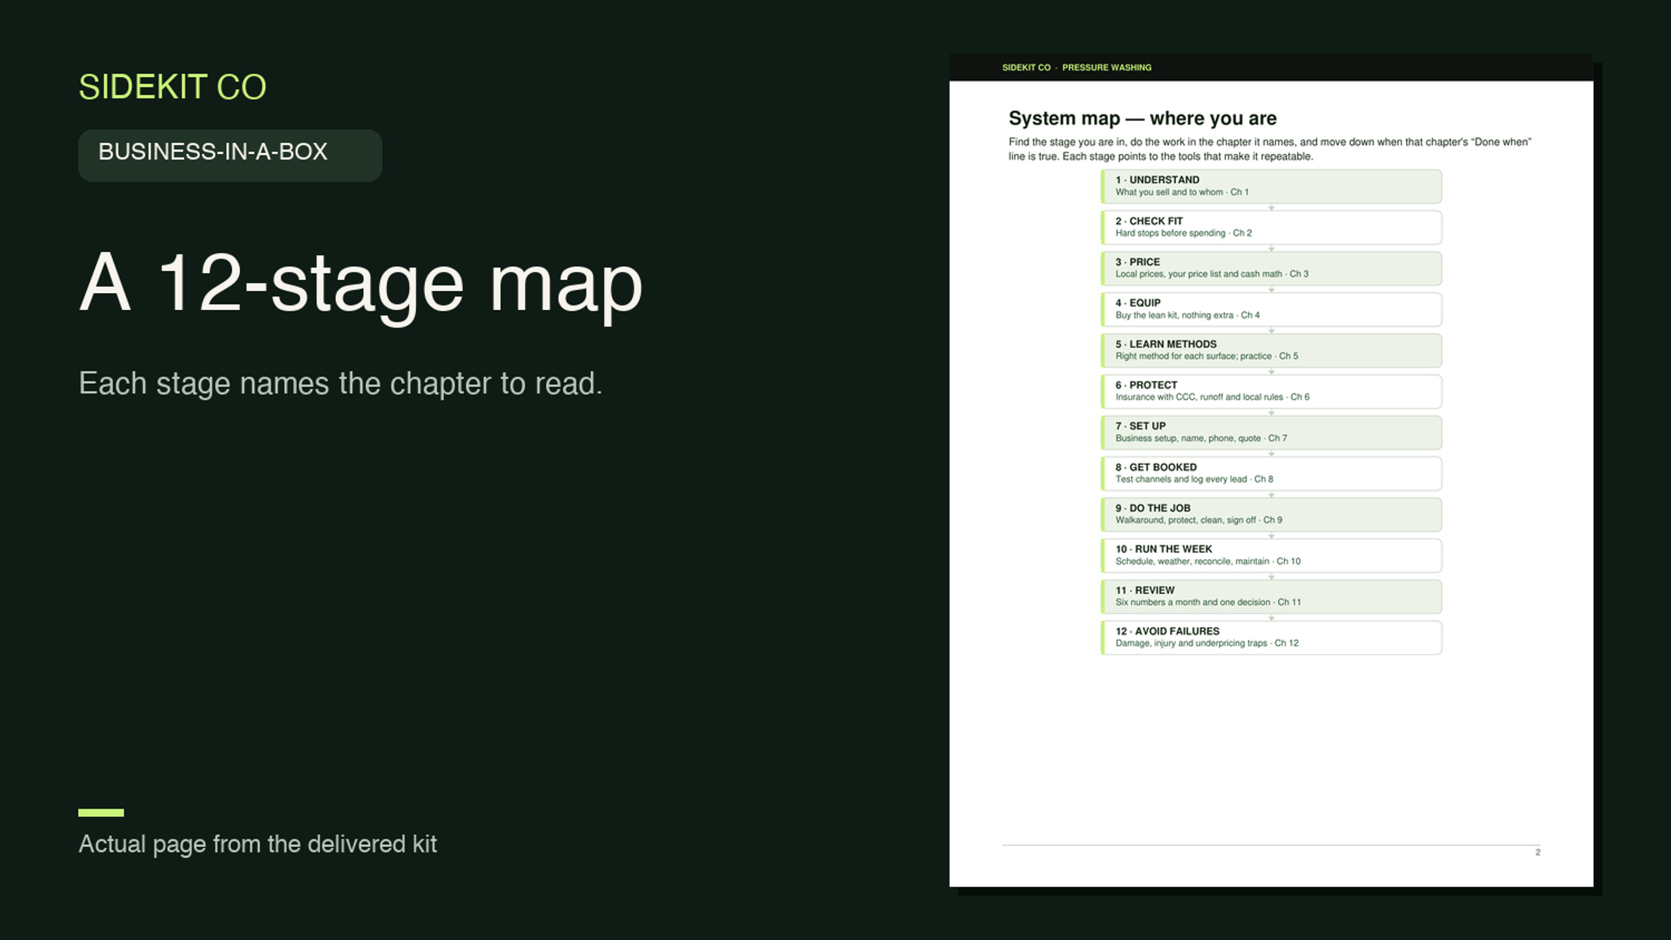Click the page number 2 in footer
The height and width of the screenshot is (940, 1671).
(x=1538, y=853)
